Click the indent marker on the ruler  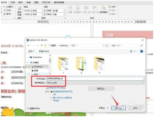tap(49, 22)
